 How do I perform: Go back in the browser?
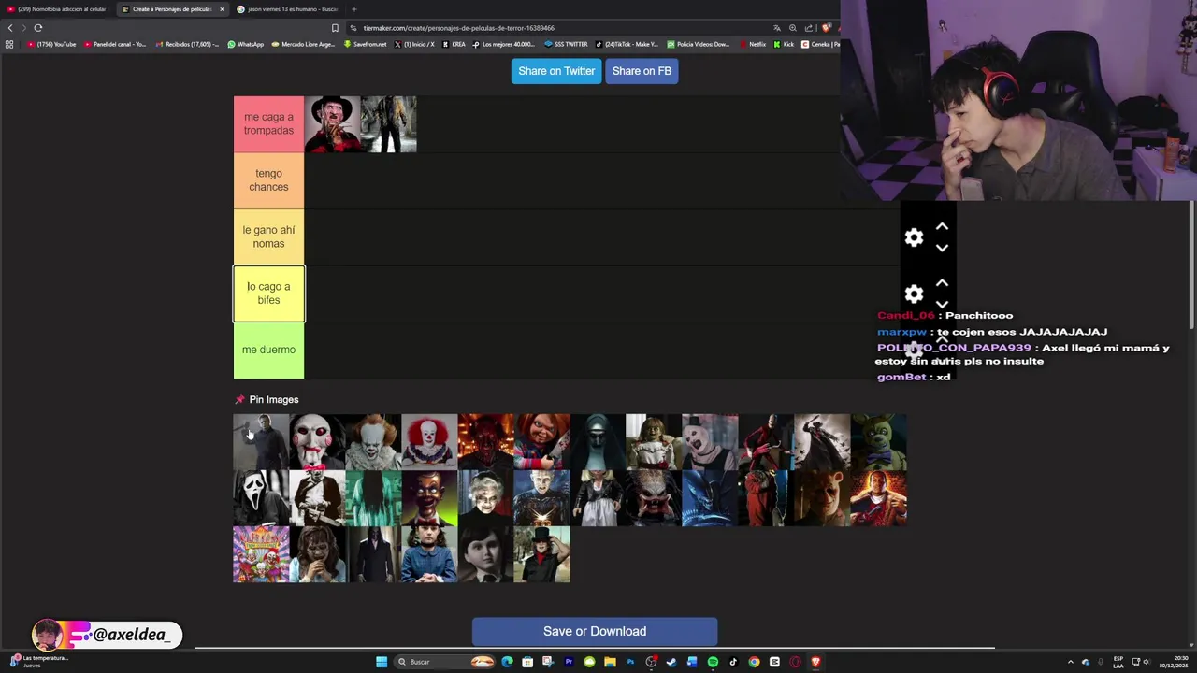click(x=10, y=28)
